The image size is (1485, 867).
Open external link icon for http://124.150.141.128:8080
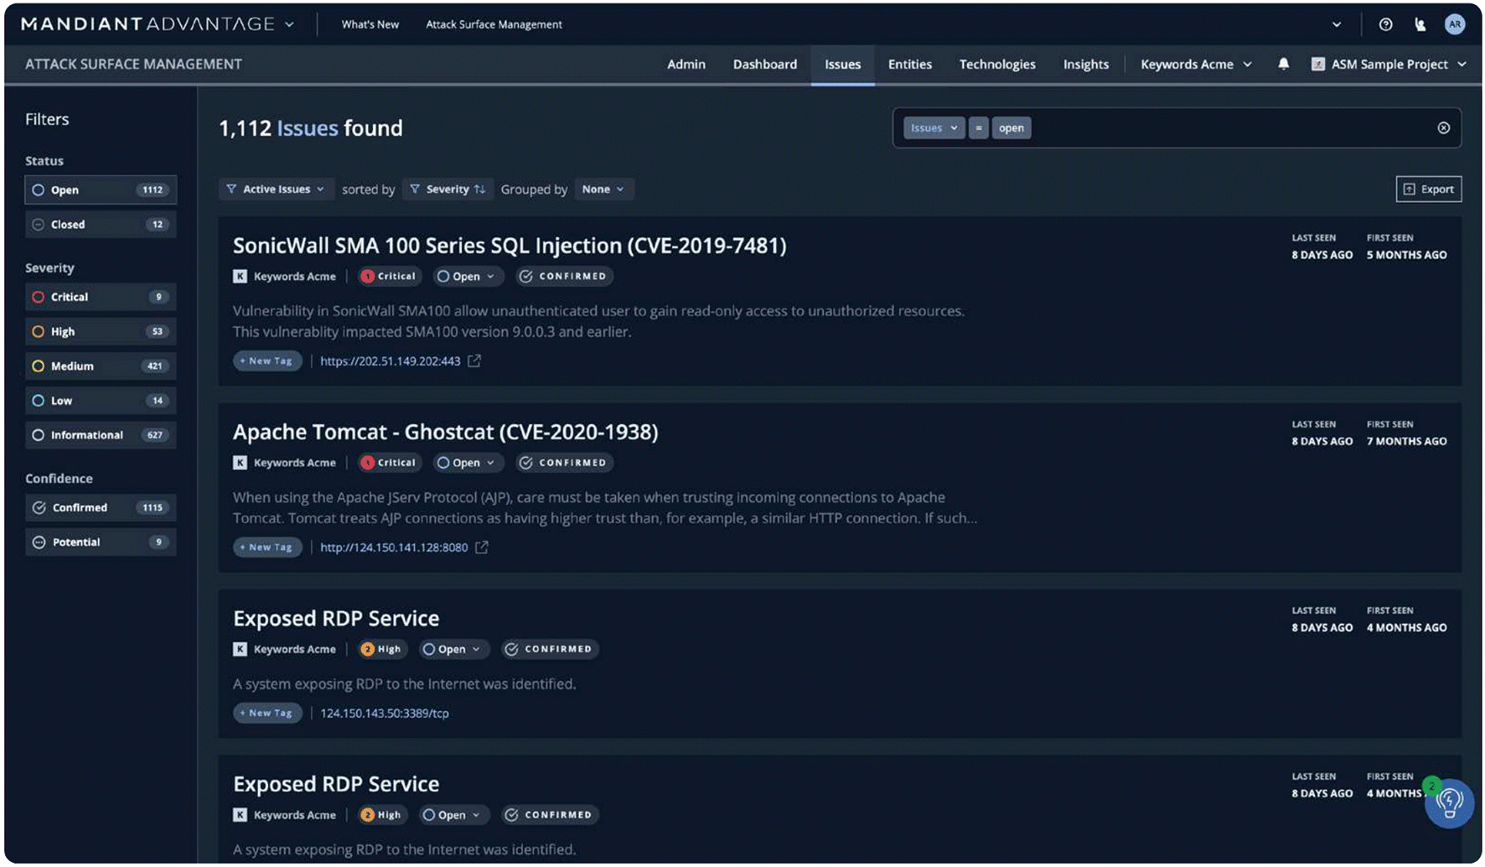[x=482, y=547]
